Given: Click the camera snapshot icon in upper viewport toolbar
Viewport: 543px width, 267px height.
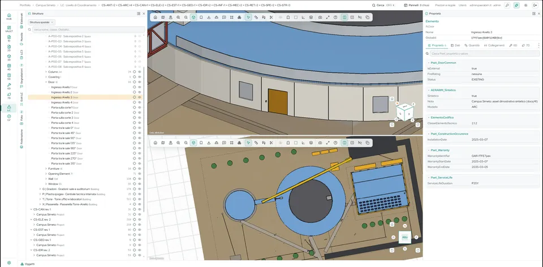Looking at the screenshot, I should 320,18.
